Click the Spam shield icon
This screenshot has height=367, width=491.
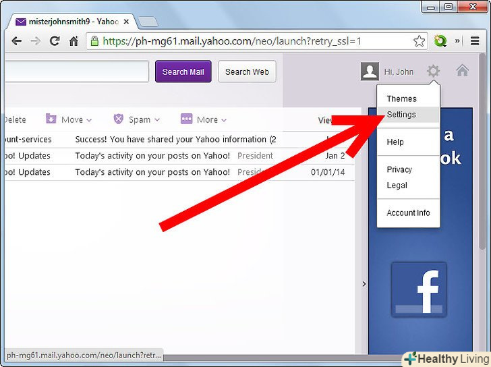pos(119,119)
